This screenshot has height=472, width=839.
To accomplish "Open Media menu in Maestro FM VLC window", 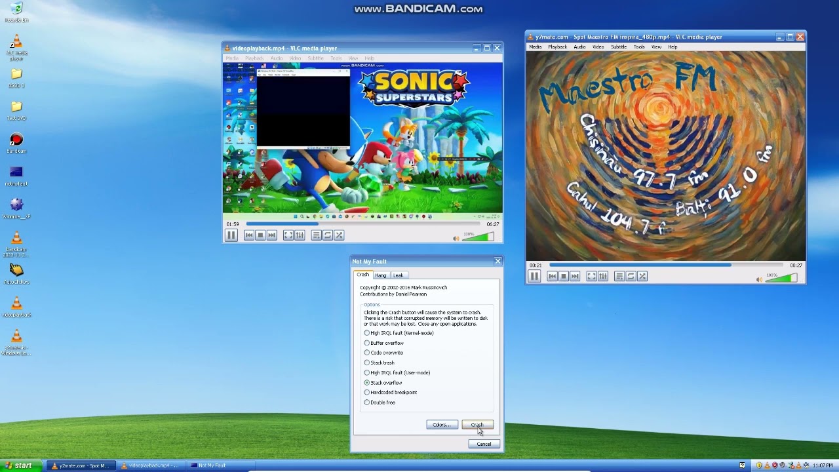I will (x=536, y=47).
